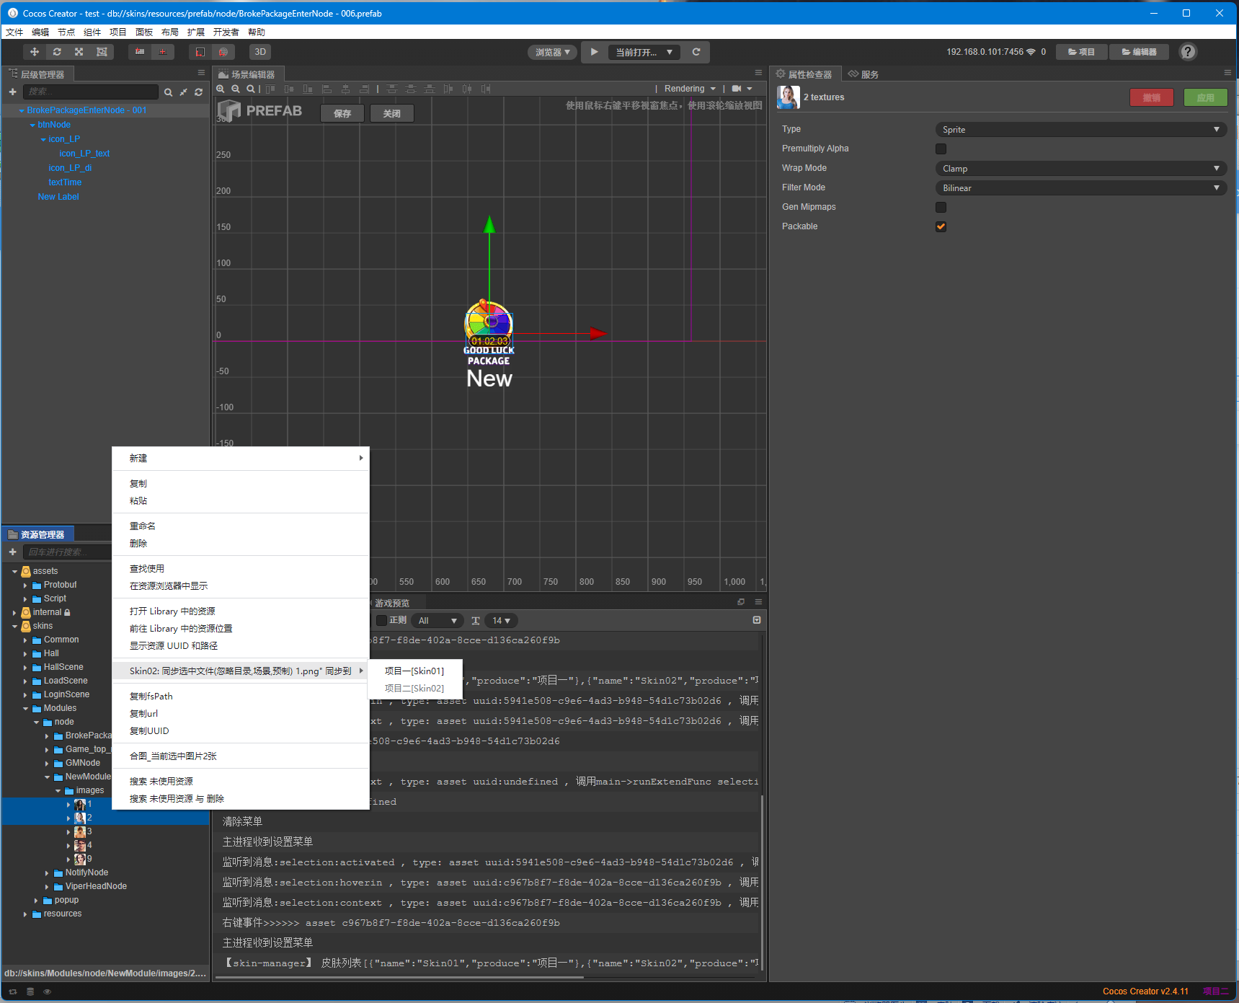Open the inspector panel menu icon
Screen dimensions: 1239x1003
(1227, 73)
